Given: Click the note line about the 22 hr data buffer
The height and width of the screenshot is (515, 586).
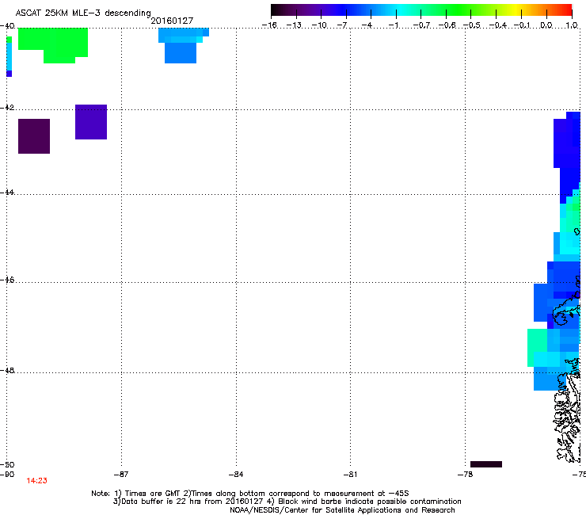Looking at the screenshot, I should click(x=287, y=502).
